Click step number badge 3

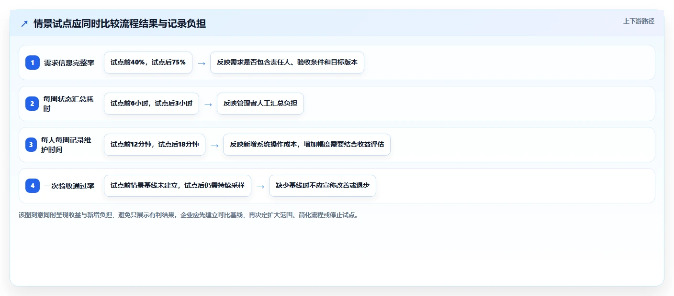pos(31,145)
